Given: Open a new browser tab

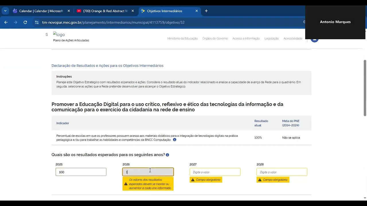Looking at the screenshot, I should tap(206, 11).
